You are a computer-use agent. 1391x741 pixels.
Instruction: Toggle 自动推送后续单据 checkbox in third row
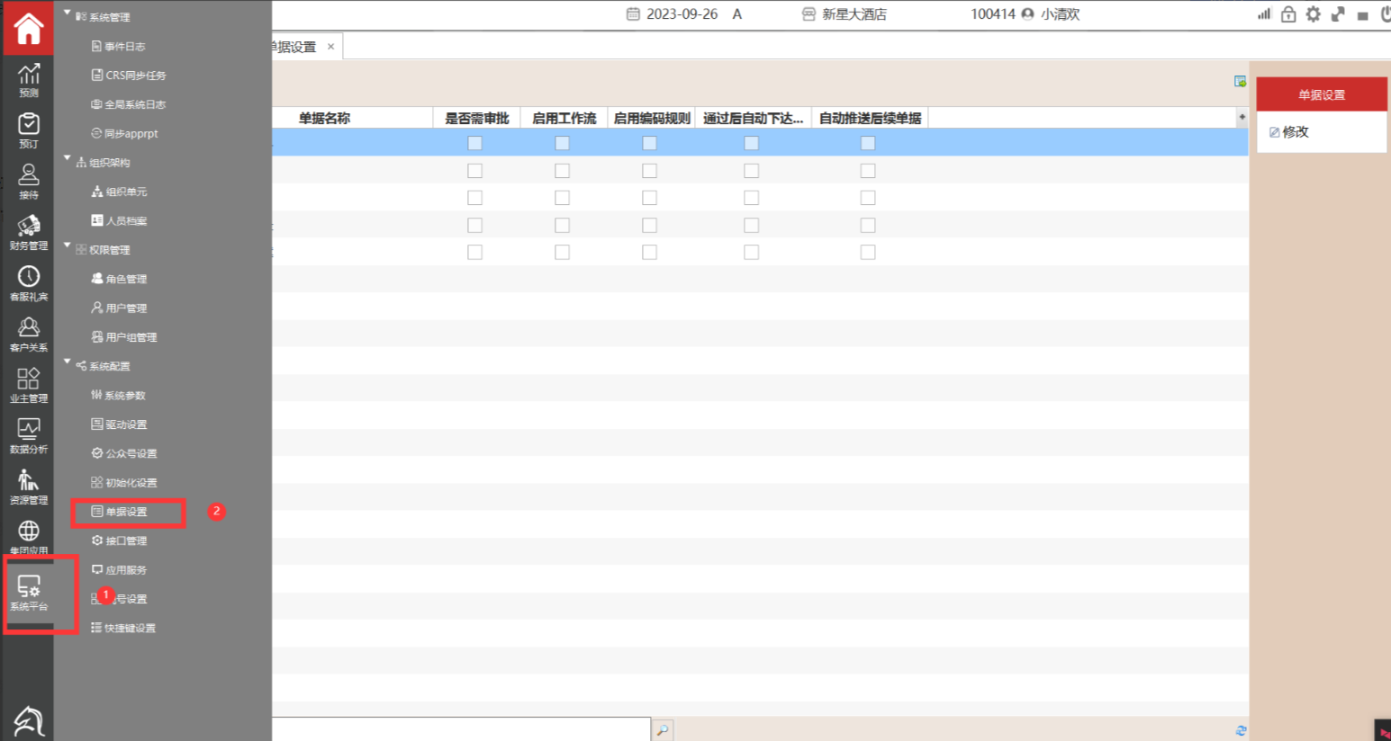[x=868, y=198]
